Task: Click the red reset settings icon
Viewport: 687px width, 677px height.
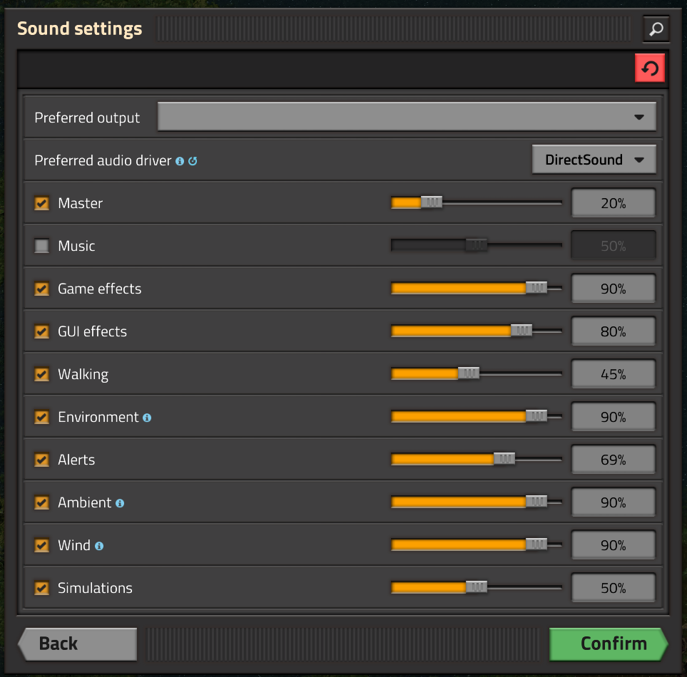Action: click(650, 69)
